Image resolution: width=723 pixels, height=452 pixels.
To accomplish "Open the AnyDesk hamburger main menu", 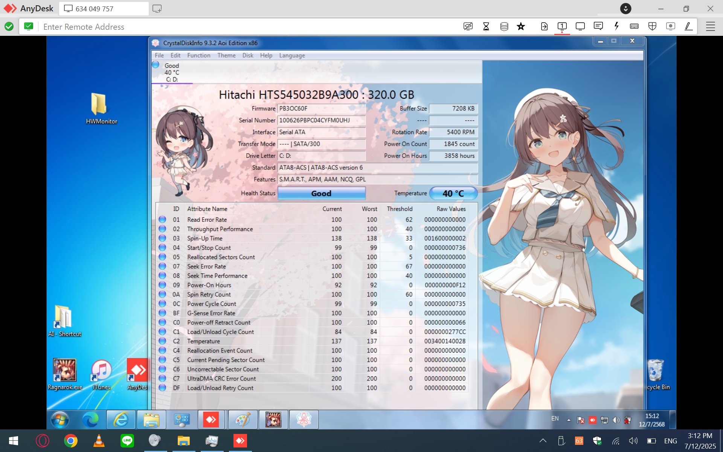I will point(710,26).
